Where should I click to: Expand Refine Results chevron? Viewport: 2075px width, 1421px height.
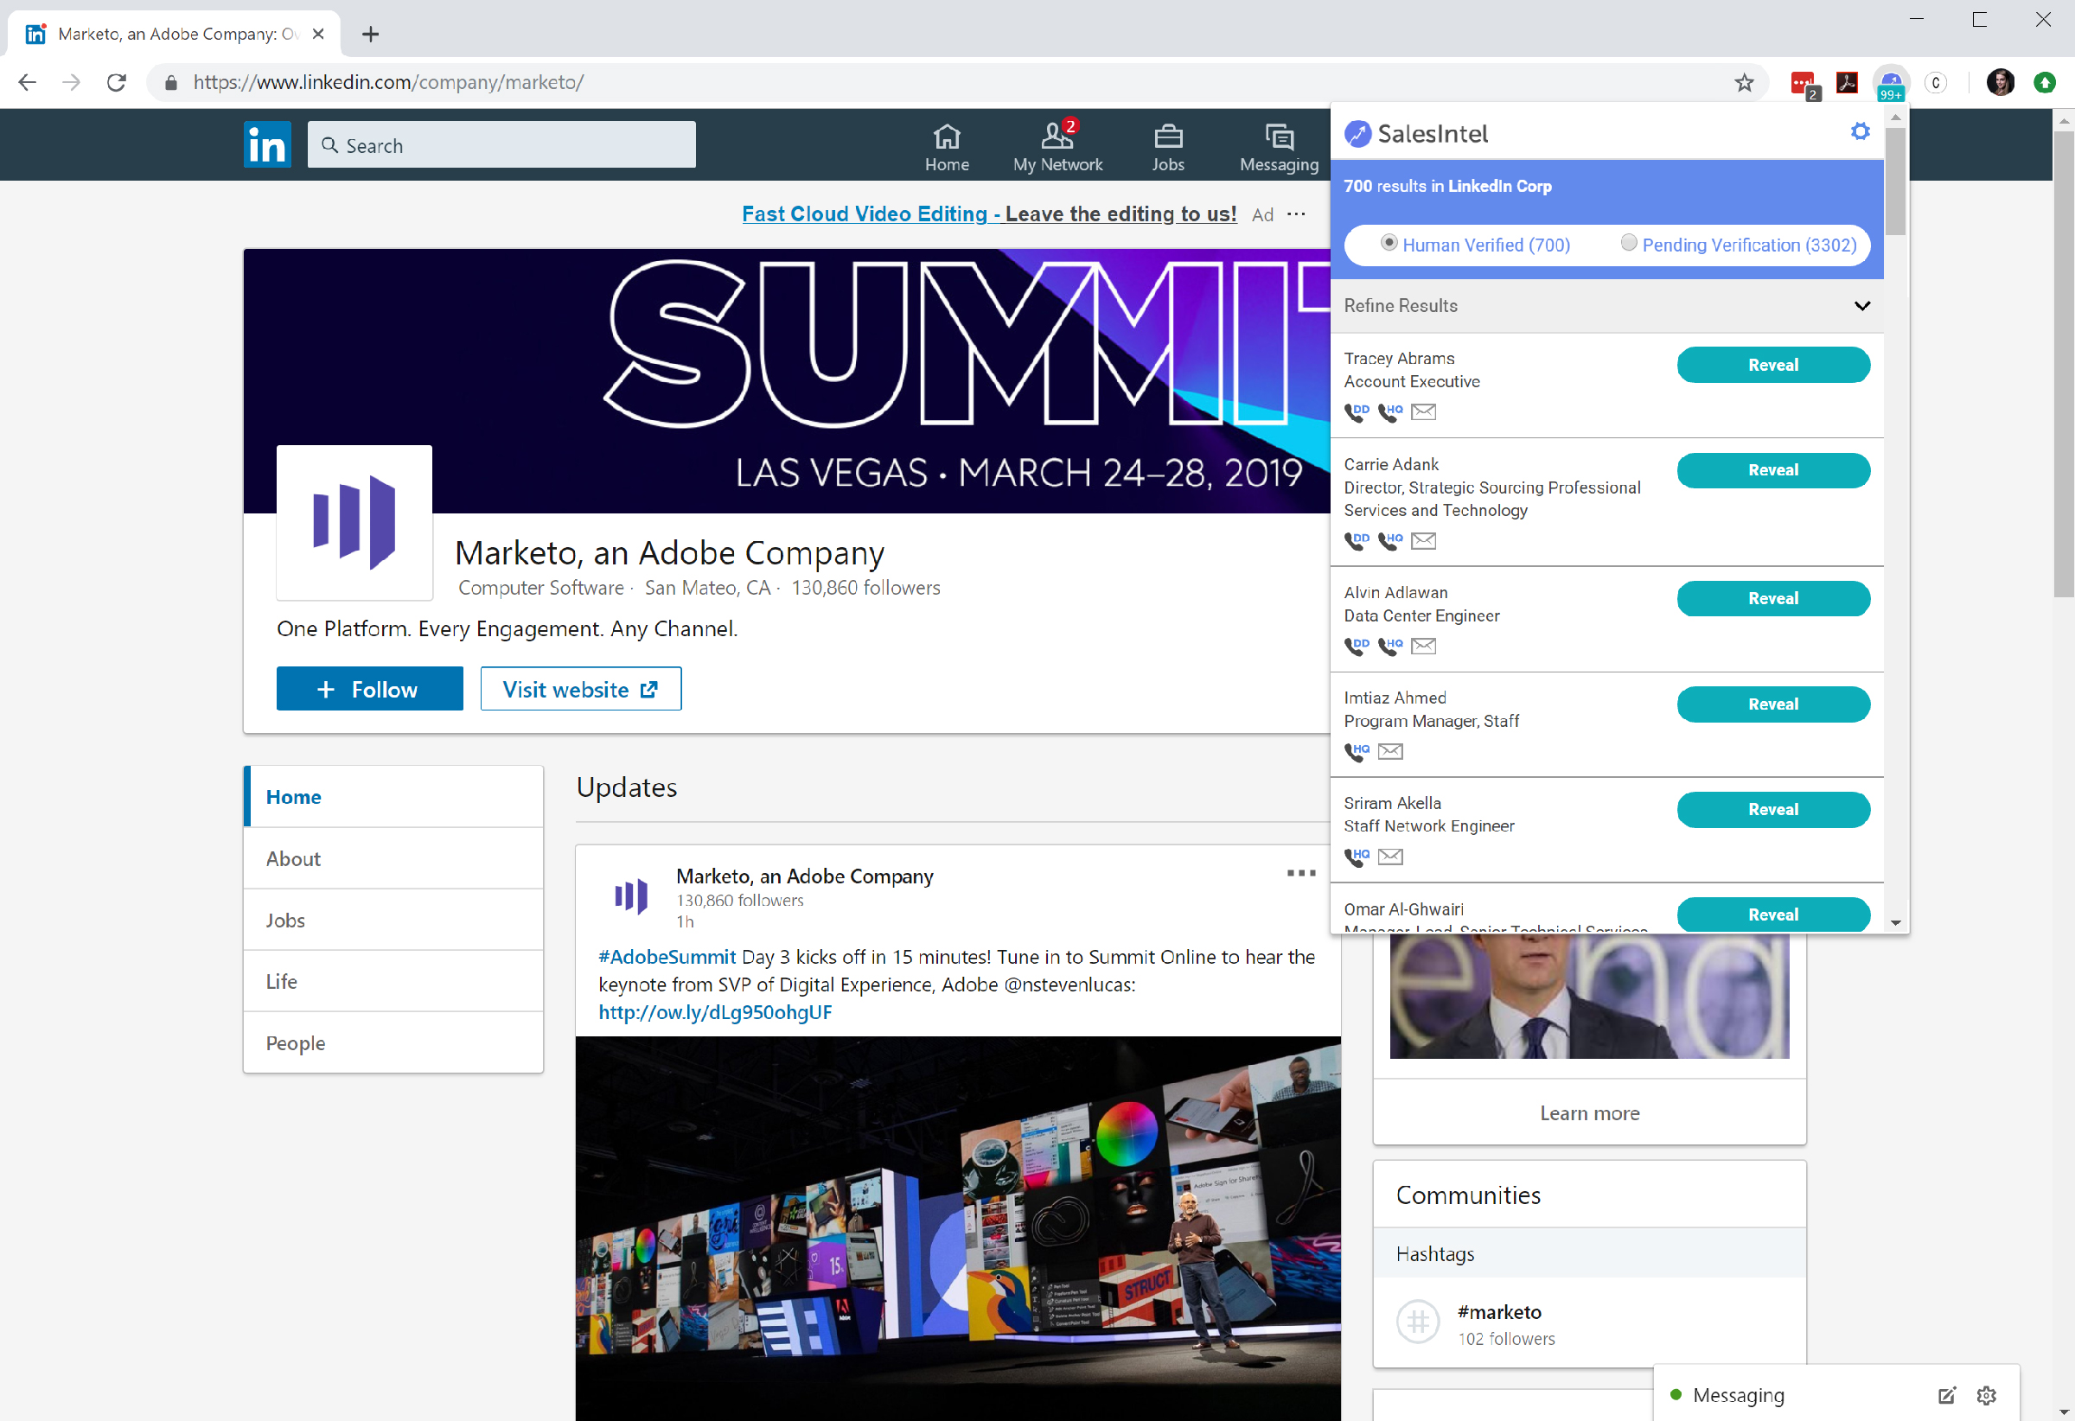click(1861, 305)
